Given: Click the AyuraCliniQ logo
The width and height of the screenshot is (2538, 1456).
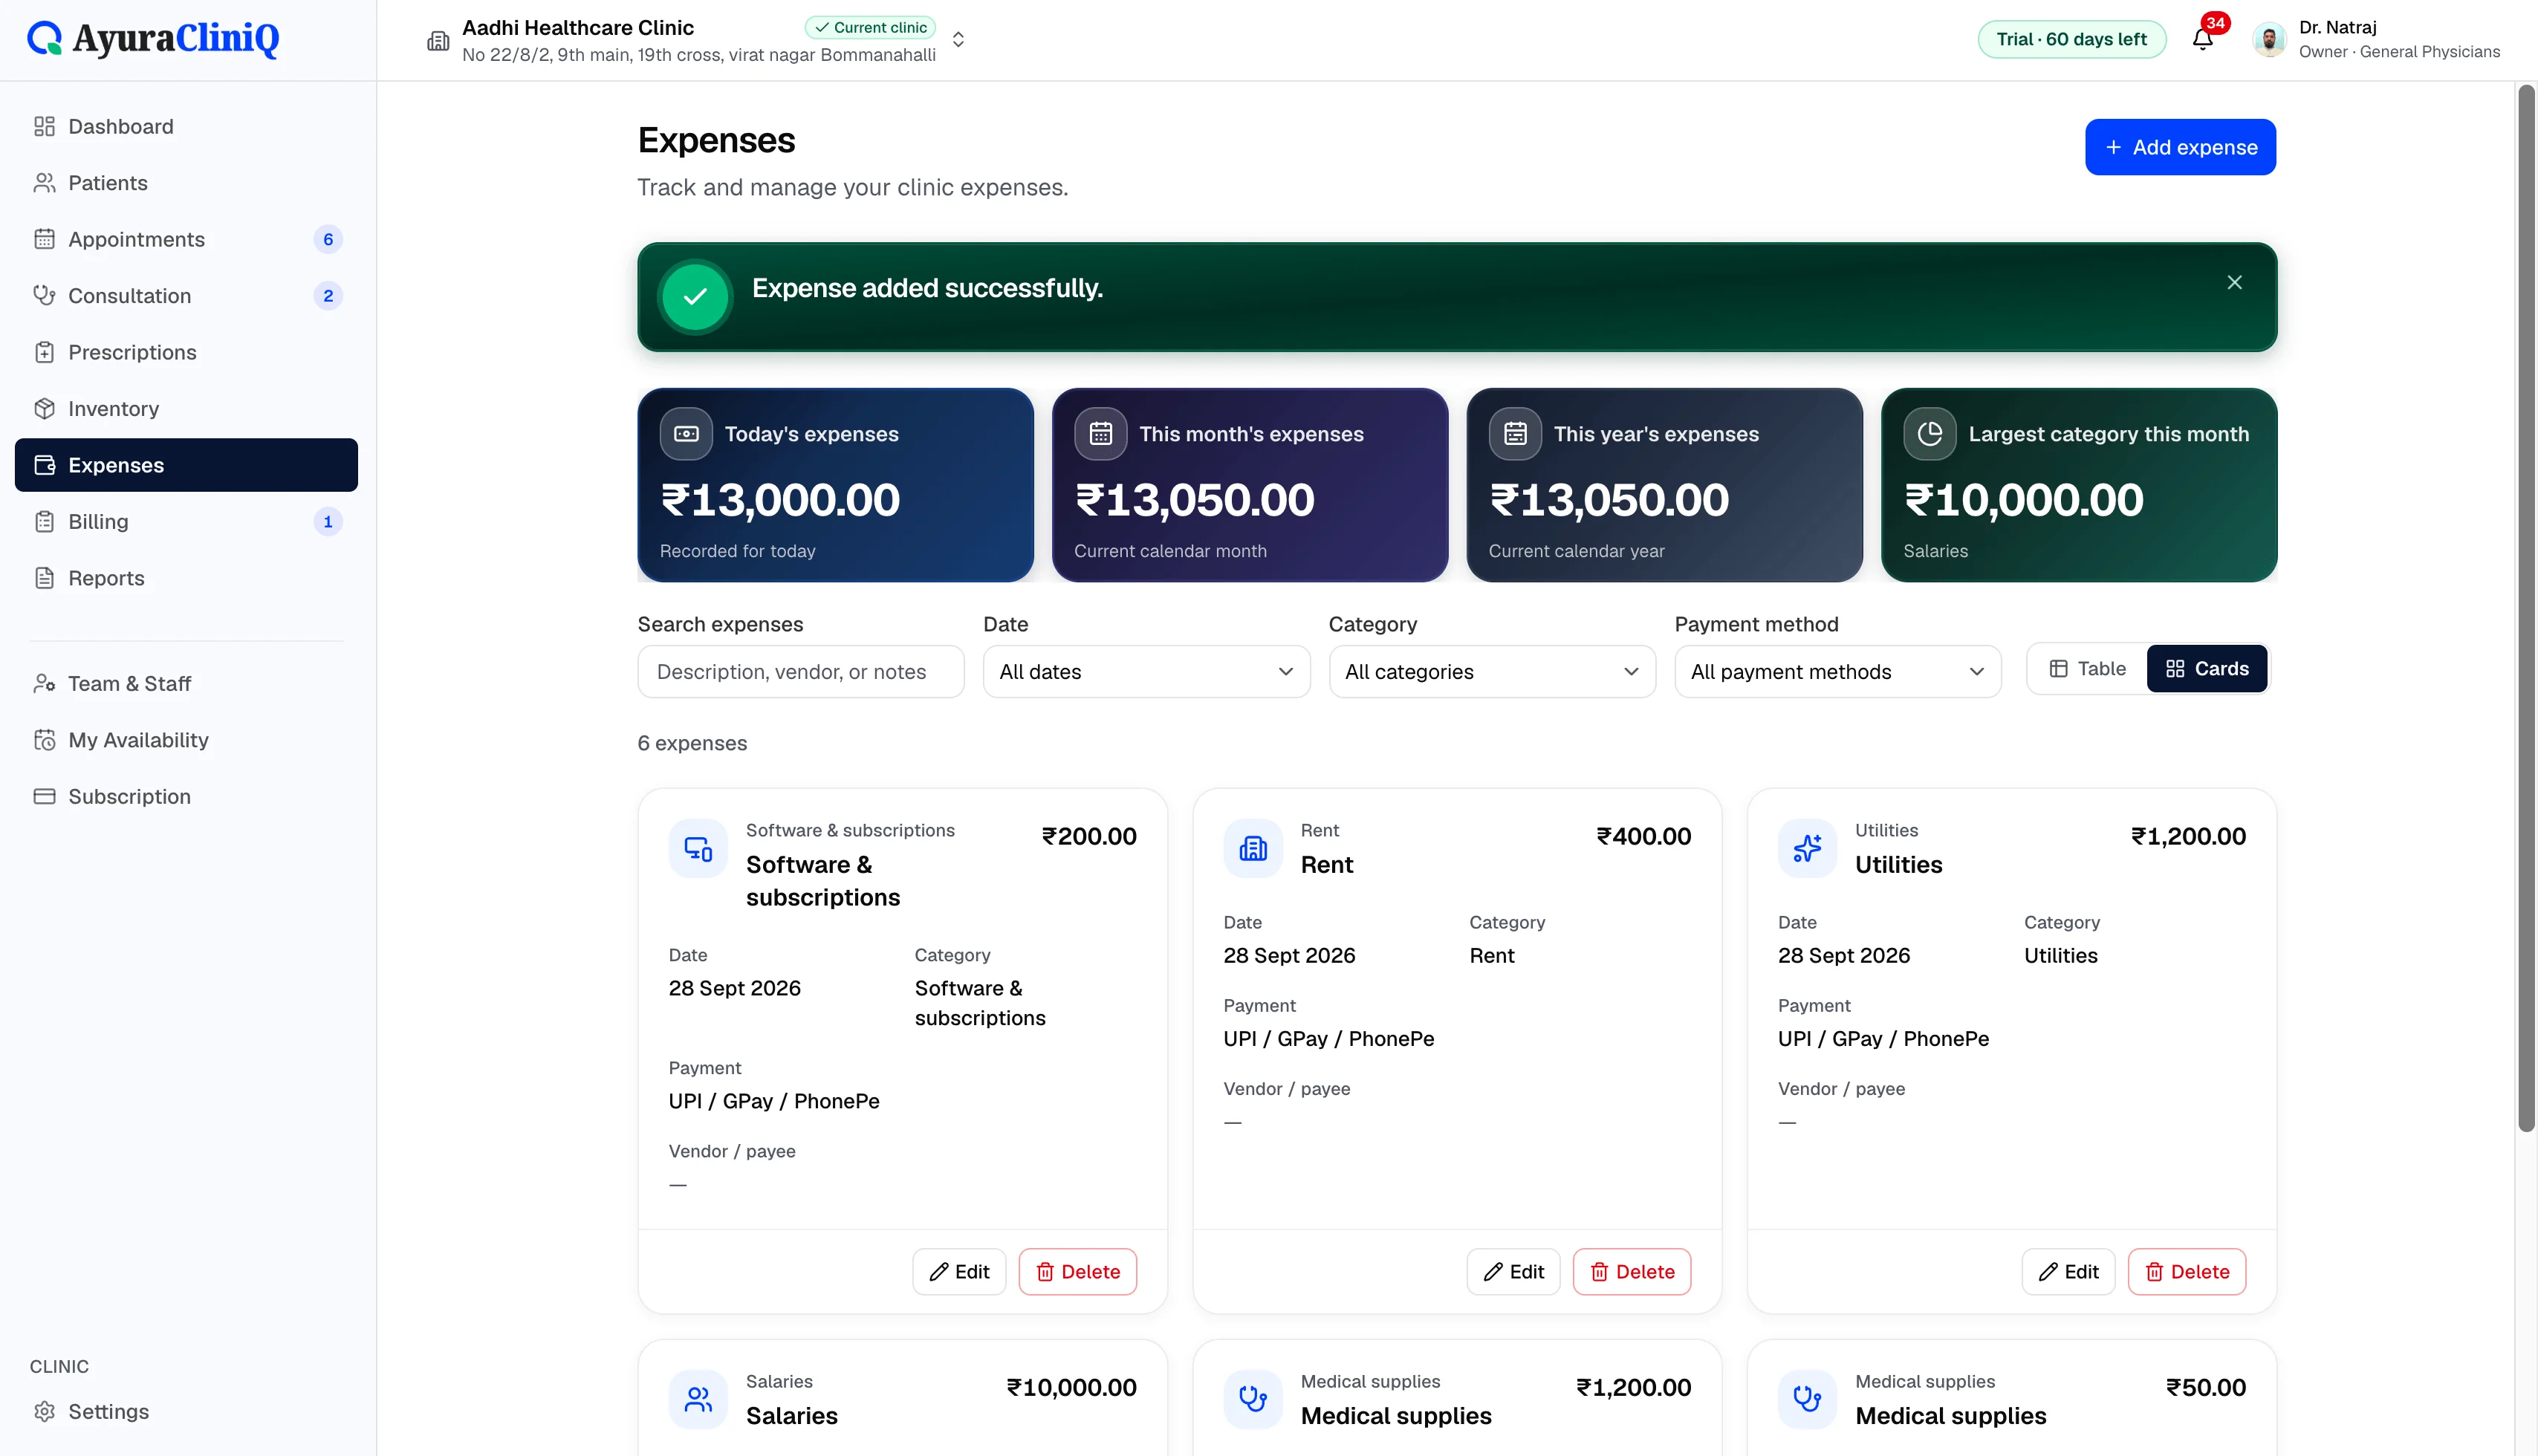Looking at the screenshot, I should click(x=153, y=39).
